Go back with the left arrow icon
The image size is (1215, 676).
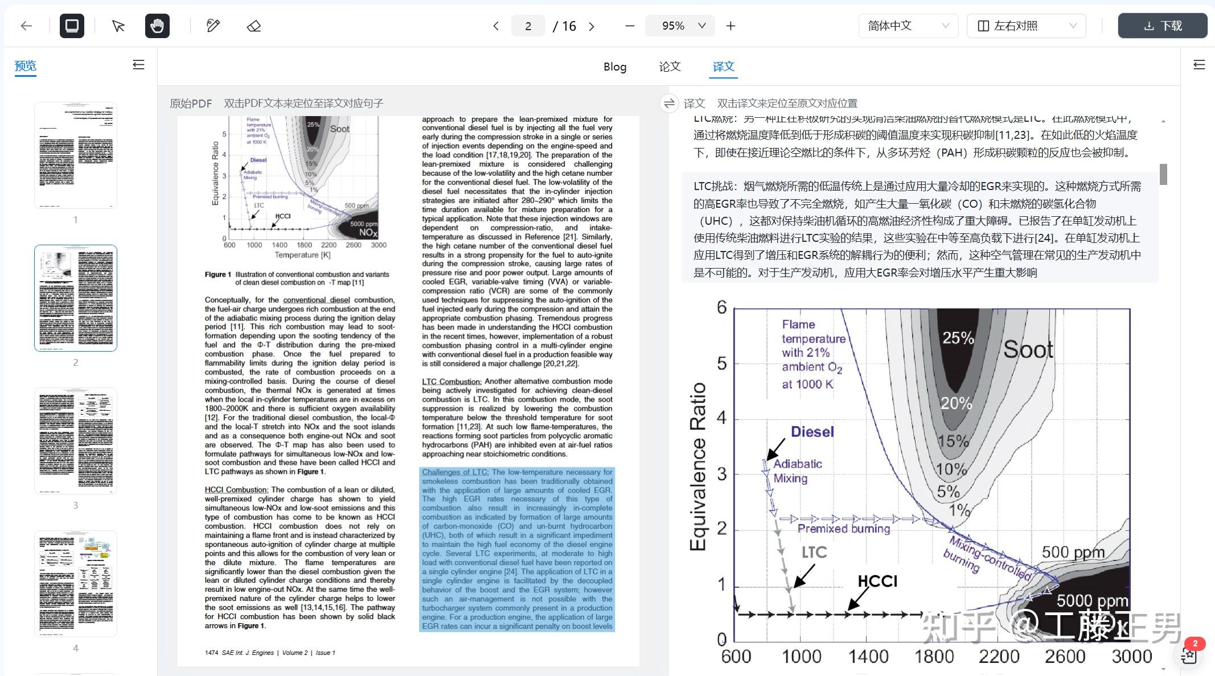pos(26,26)
